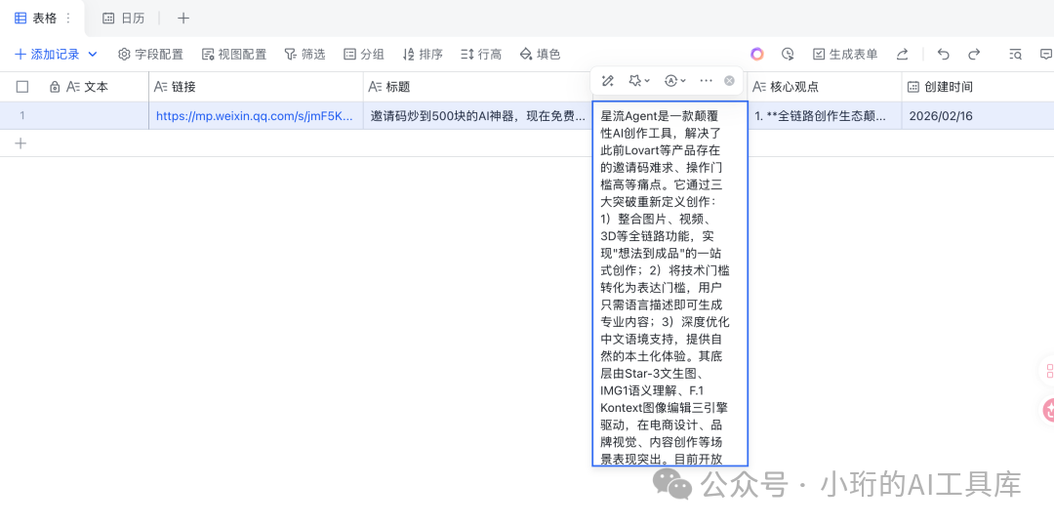
Task: Open the search records icon
Action: 1016,55
